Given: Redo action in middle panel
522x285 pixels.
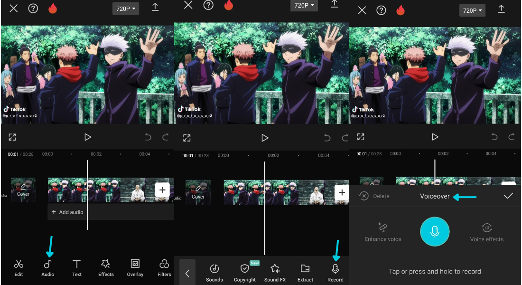Looking at the screenshot, I should pyautogui.click(x=345, y=138).
